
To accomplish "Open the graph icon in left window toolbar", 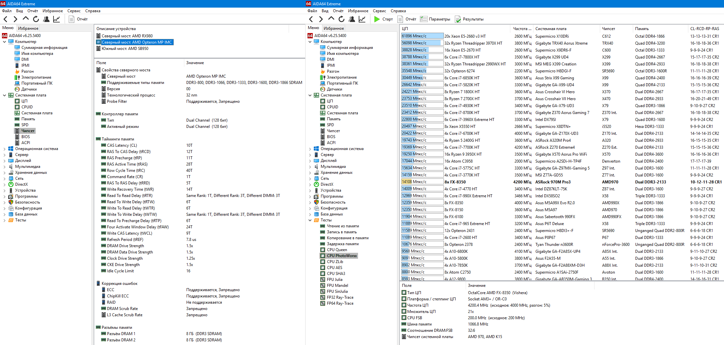I will tap(56, 19).
